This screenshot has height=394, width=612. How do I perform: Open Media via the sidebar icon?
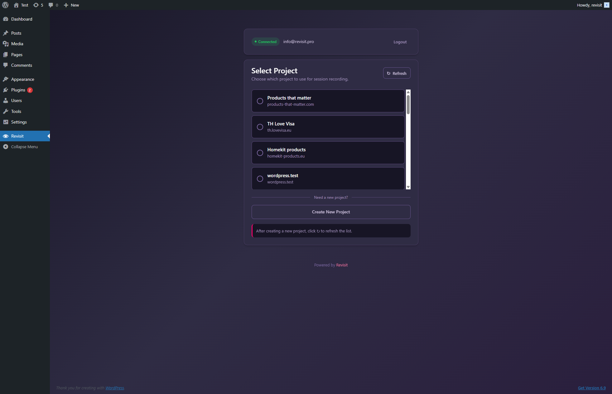coord(6,44)
